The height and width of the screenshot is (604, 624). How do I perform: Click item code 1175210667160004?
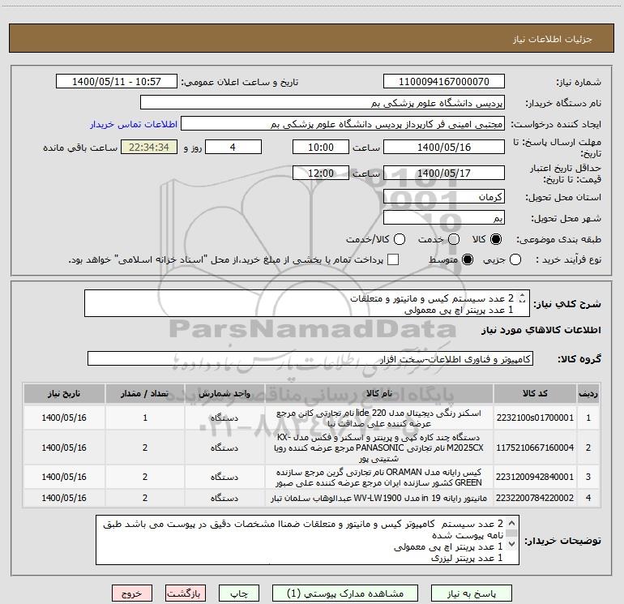tap(535, 448)
